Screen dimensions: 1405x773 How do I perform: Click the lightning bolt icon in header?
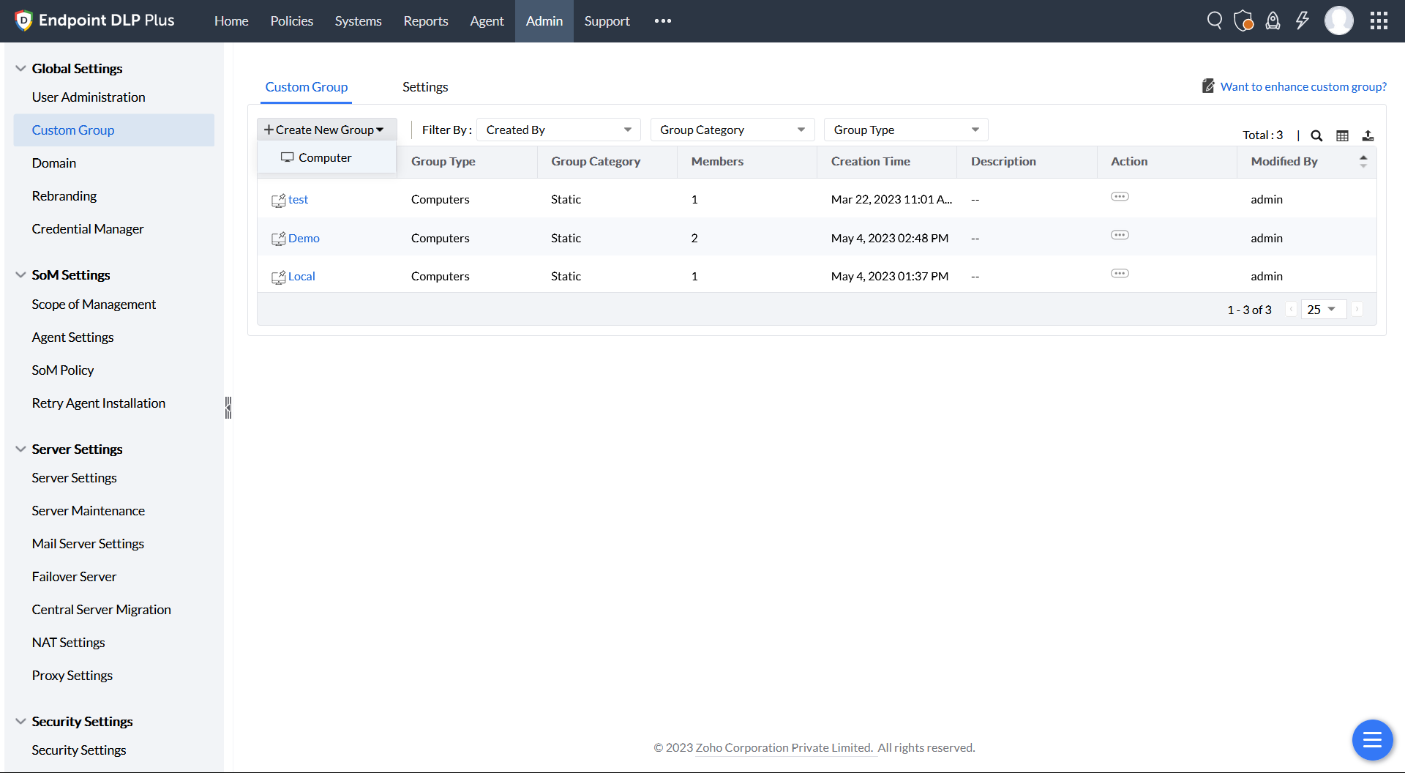click(x=1303, y=20)
